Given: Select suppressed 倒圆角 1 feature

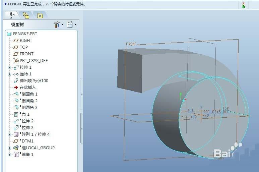Looking at the screenshot, I should [29, 94].
